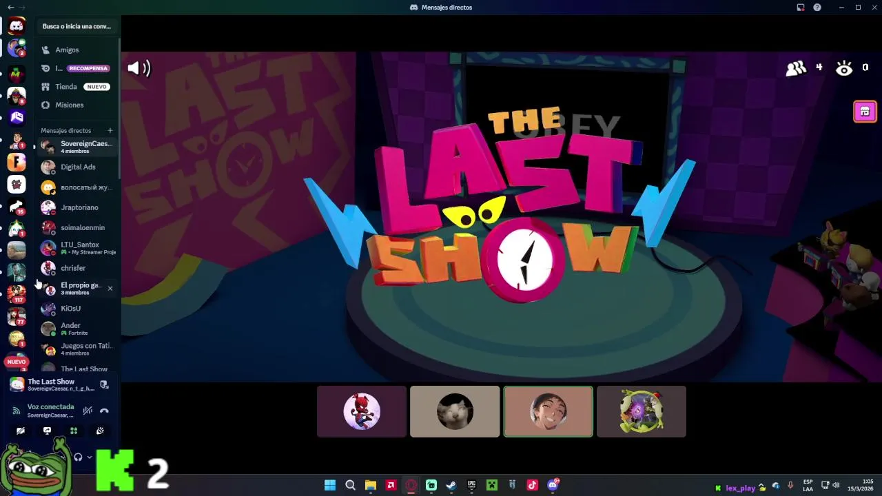
Task: Mute the activity sound speaker icon
Action: (x=139, y=68)
